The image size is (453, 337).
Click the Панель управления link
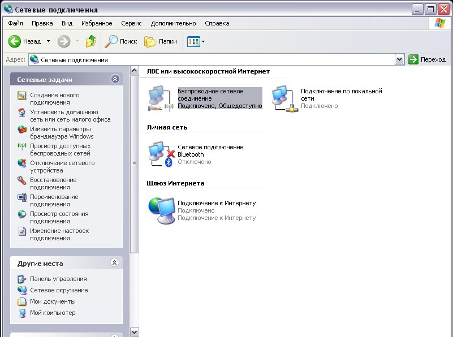[x=58, y=279]
